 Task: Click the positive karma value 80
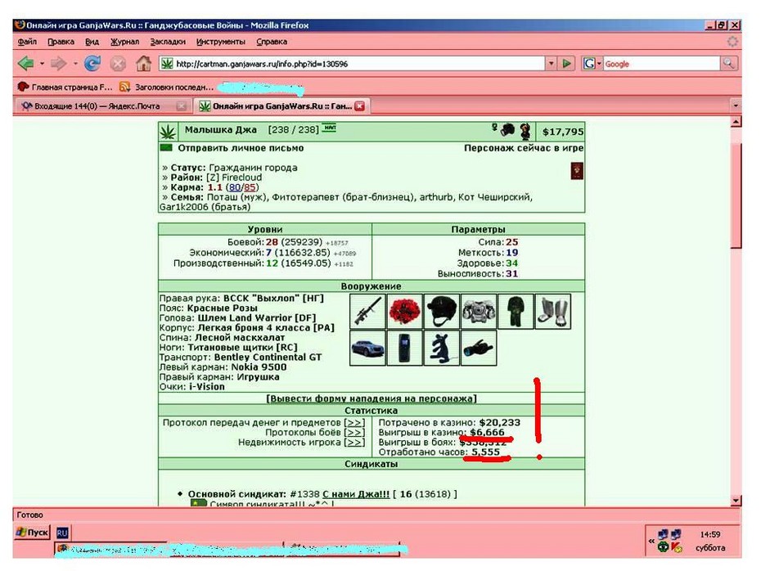tap(235, 187)
